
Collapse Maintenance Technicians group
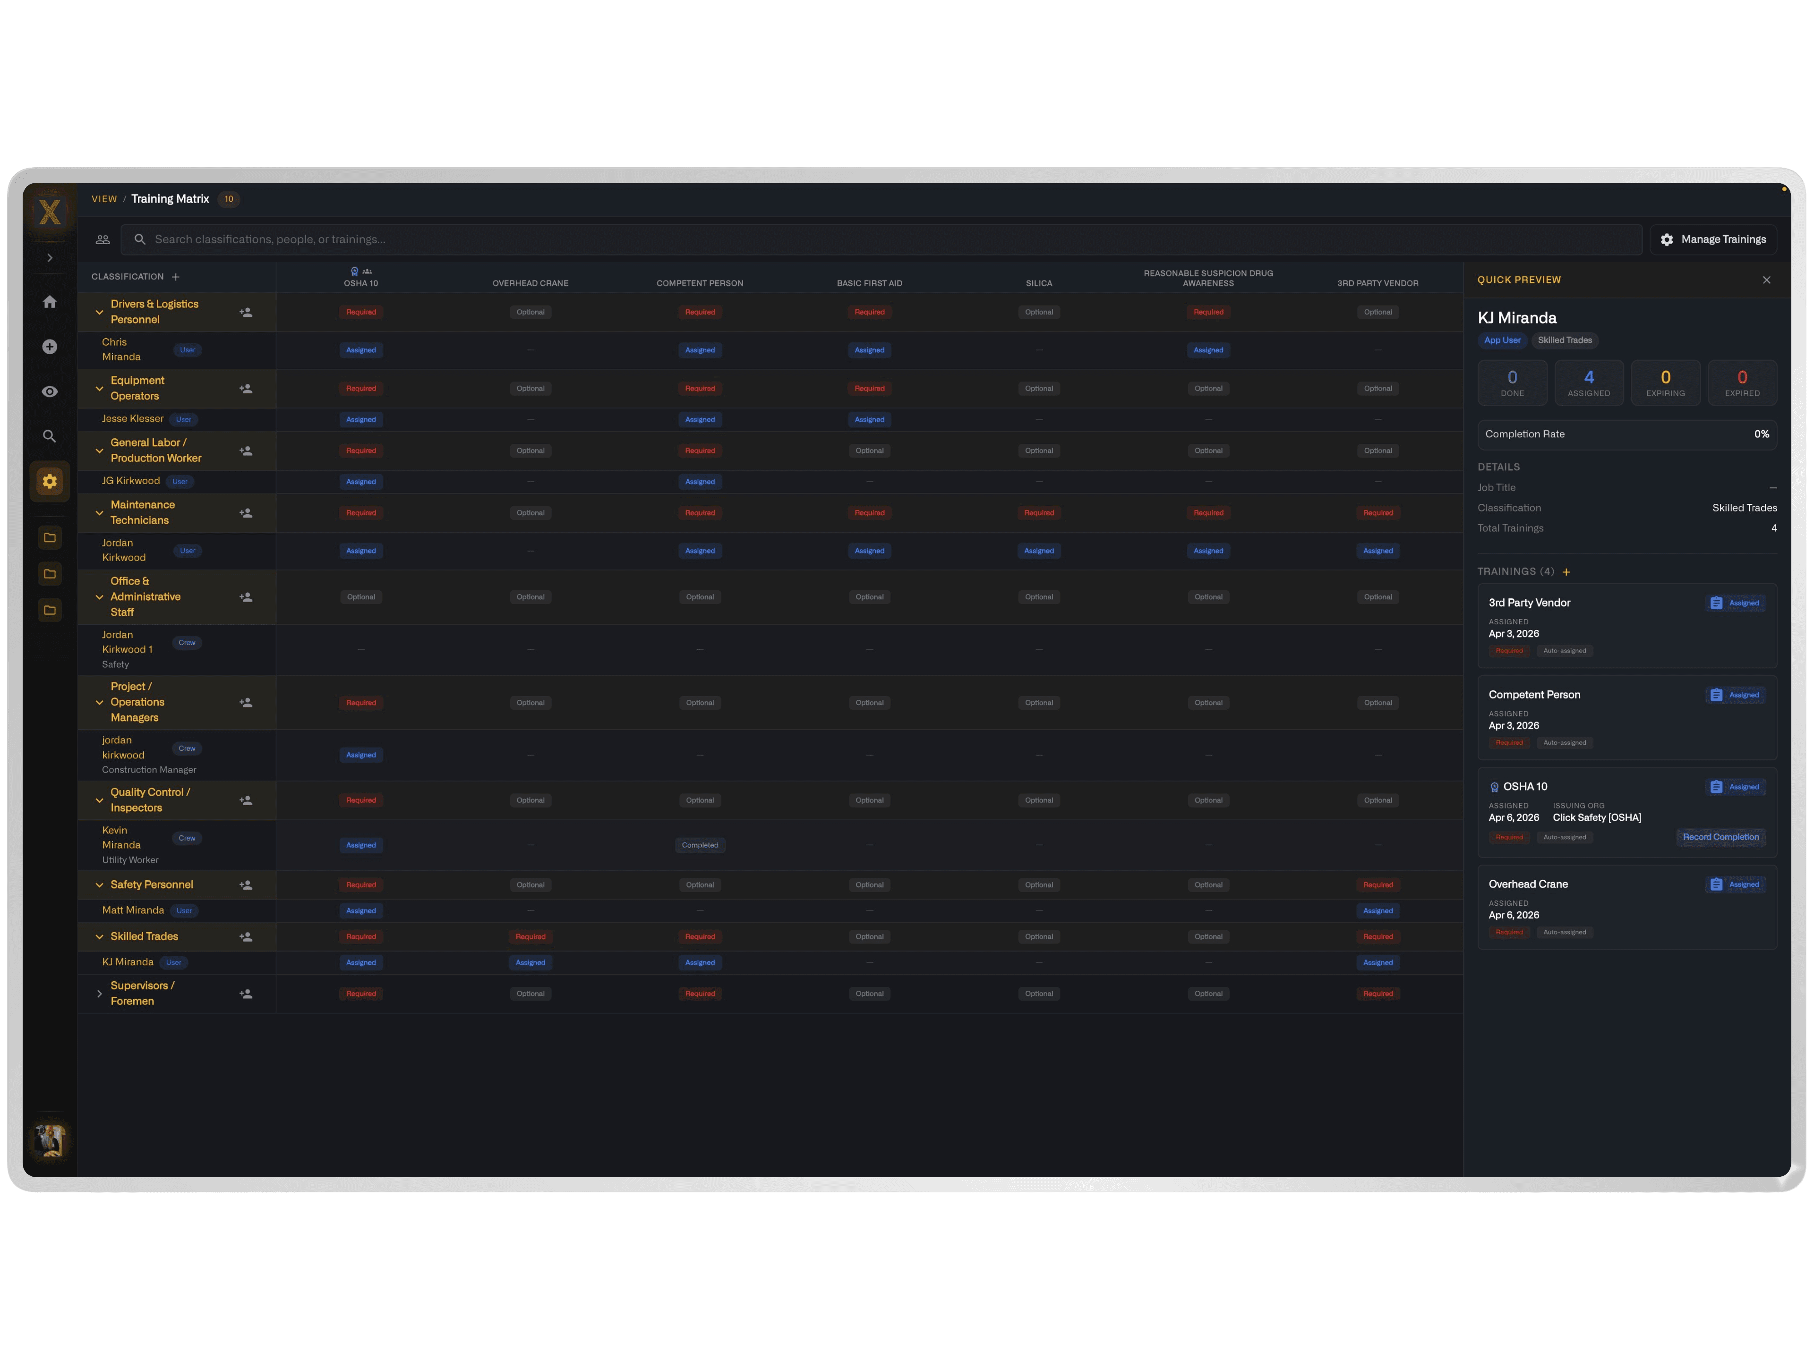[99, 513]
